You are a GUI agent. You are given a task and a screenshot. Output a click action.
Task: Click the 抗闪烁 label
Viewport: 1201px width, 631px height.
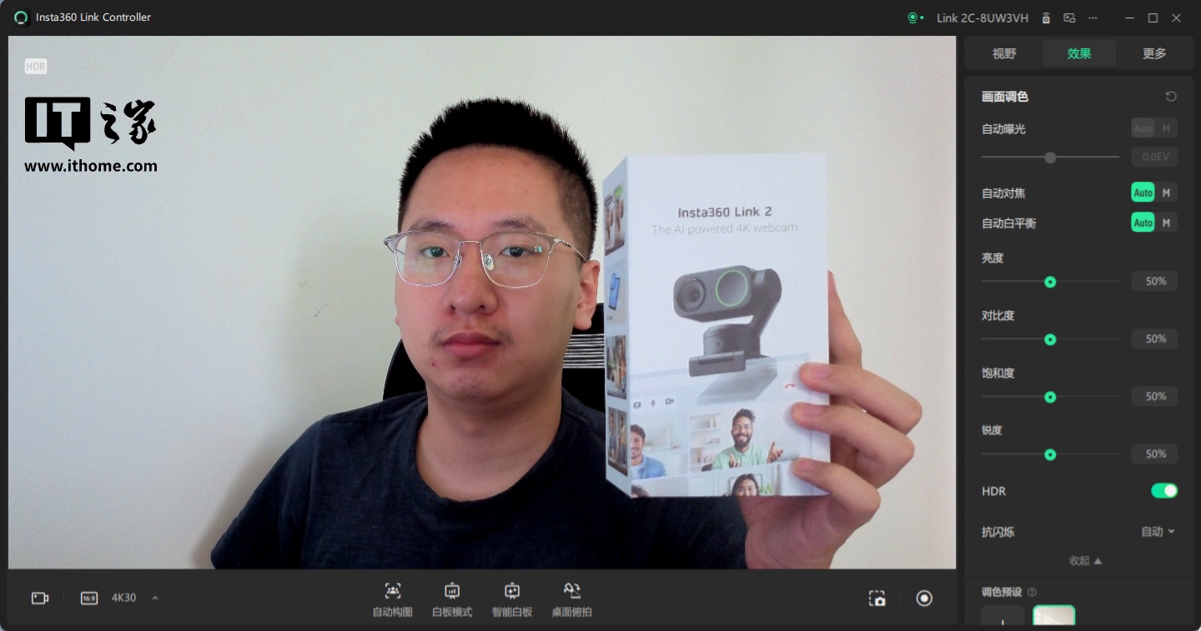point(998,532)
